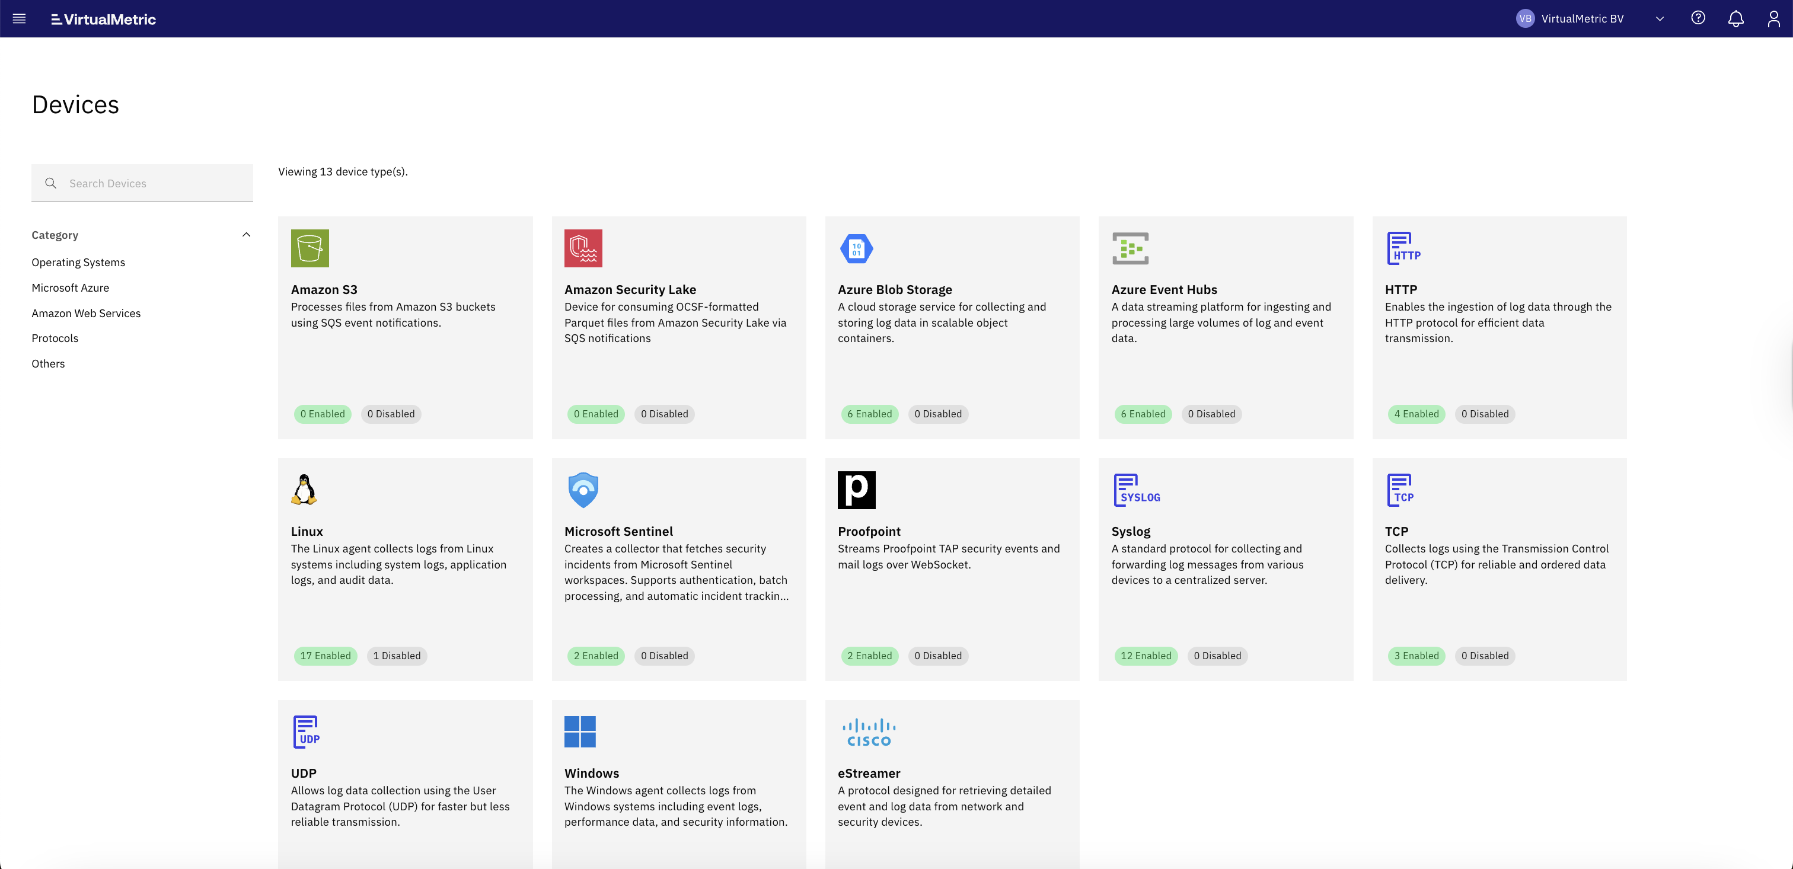Click the Search Devices input field
This screenshot has height=869, width=1793.
[142, 183]
